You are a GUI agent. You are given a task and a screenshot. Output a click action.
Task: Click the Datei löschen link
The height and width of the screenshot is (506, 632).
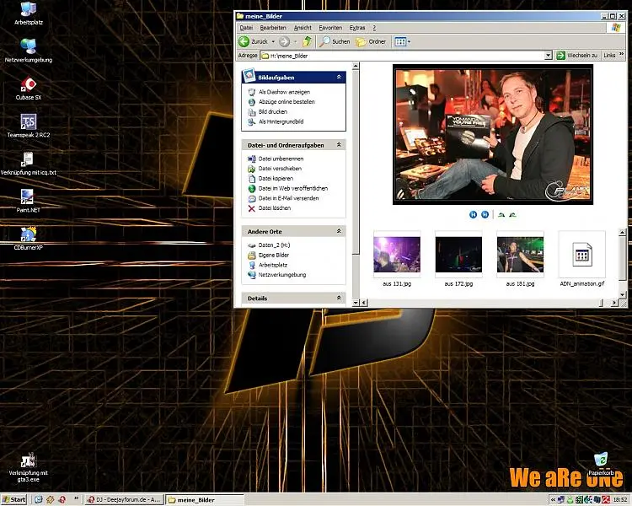(275, 207)
